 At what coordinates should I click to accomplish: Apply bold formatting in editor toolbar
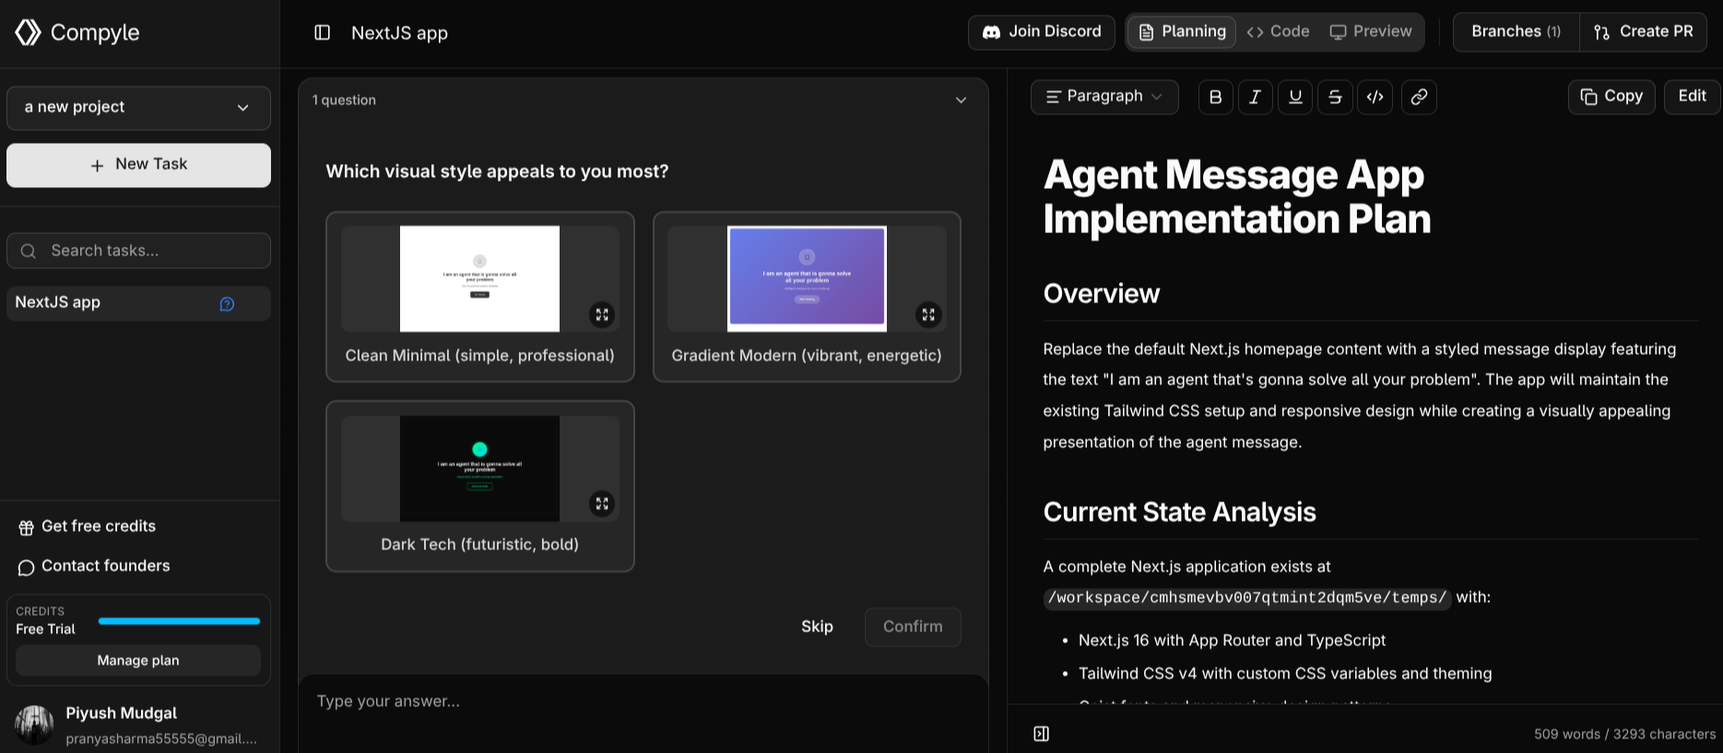[1215, 97]
